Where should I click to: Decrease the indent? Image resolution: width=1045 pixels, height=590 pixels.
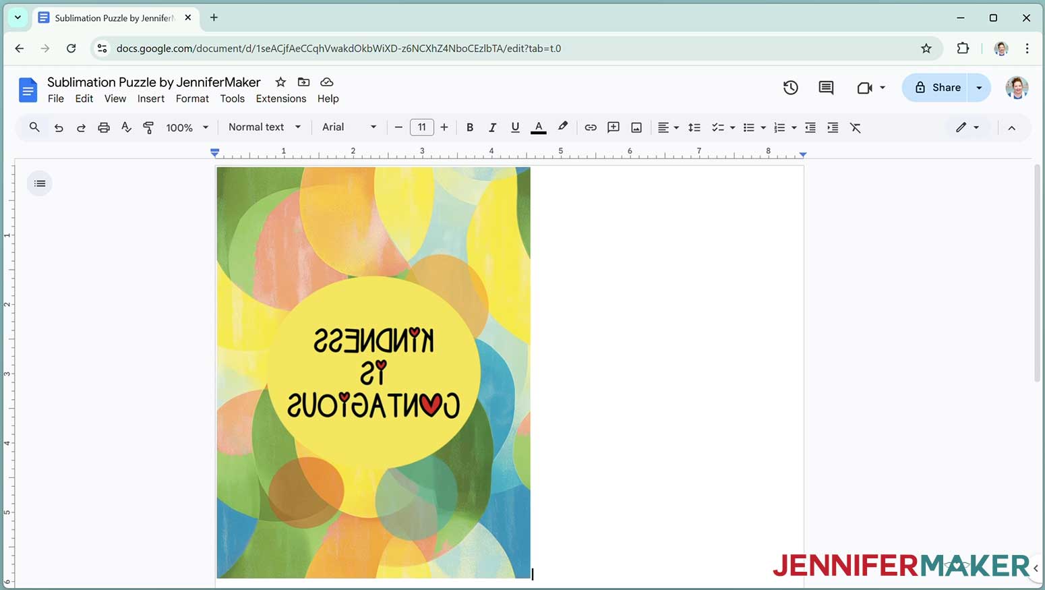(x=810, y=127)
